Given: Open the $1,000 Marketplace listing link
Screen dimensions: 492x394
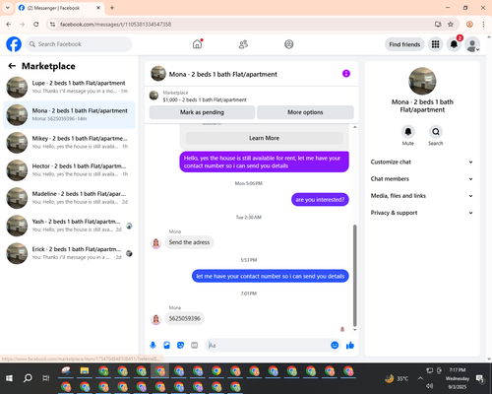Looking at the screenshot, I should pos(205,99).
